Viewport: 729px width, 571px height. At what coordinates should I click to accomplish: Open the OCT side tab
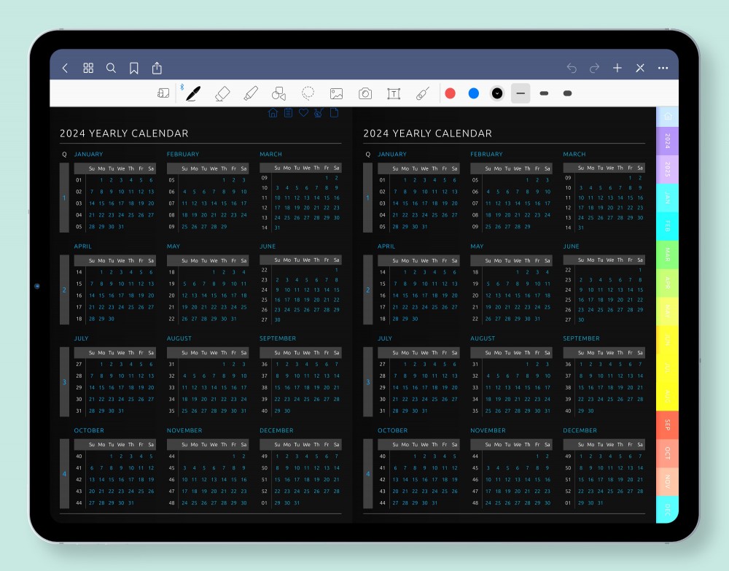pyautogui.click(x=668, y=454)
